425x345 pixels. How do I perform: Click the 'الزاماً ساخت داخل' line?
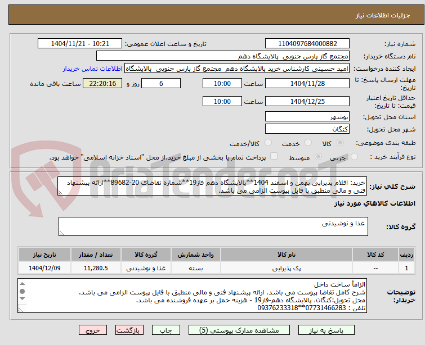339,284
